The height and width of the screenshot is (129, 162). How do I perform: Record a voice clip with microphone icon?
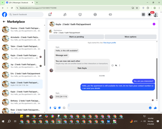click(50, 108)
